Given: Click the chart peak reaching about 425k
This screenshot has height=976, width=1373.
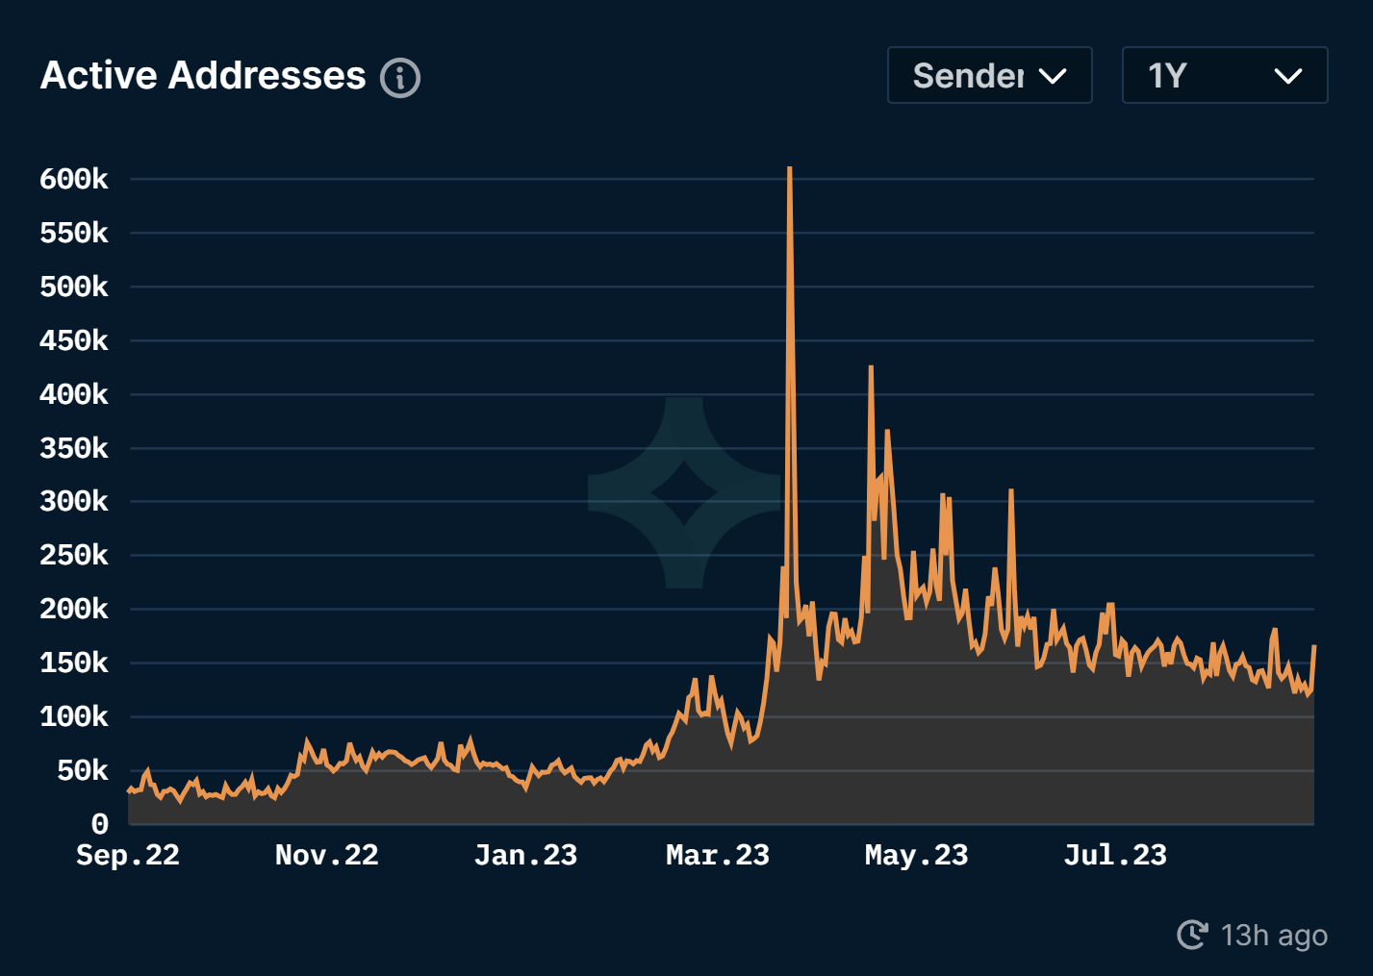Looking at the screenshot, I should pyautogui.click(x=871, y=368).
